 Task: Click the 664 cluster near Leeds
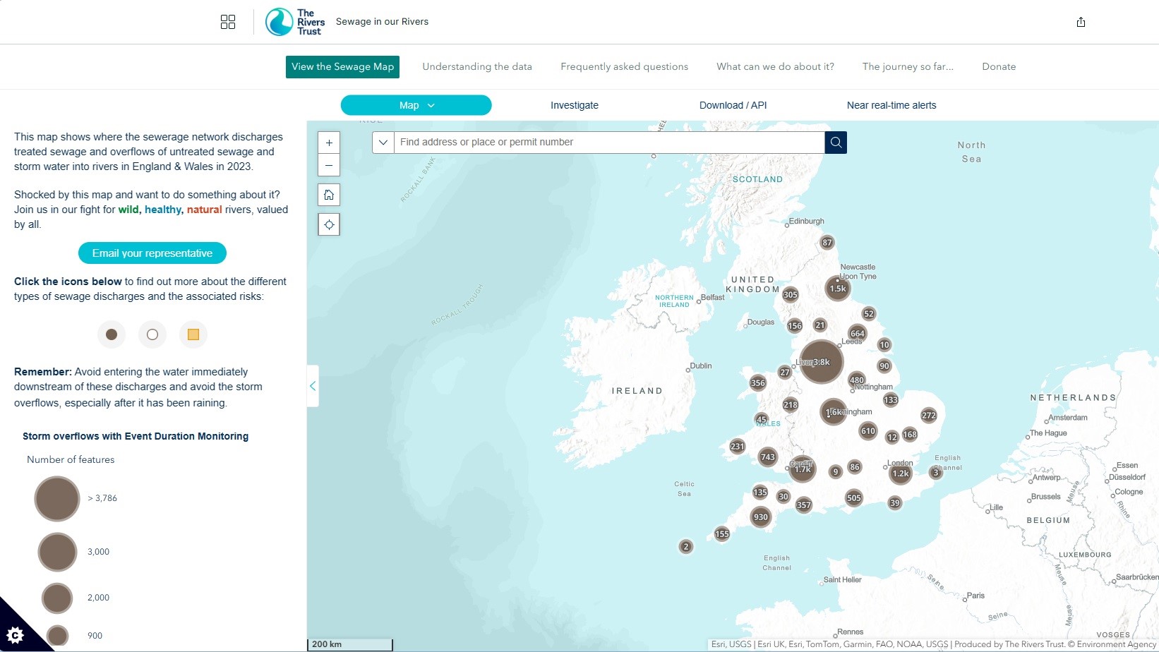858,334
